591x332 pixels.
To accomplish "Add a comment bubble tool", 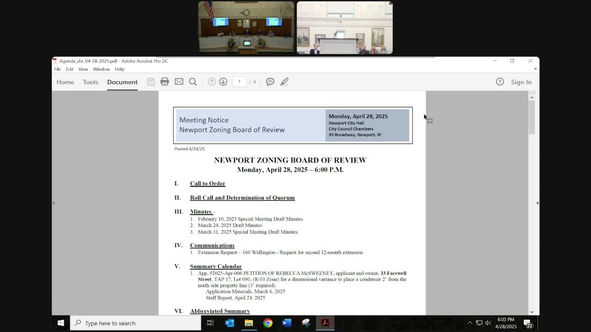I will (x=270, y=82).
